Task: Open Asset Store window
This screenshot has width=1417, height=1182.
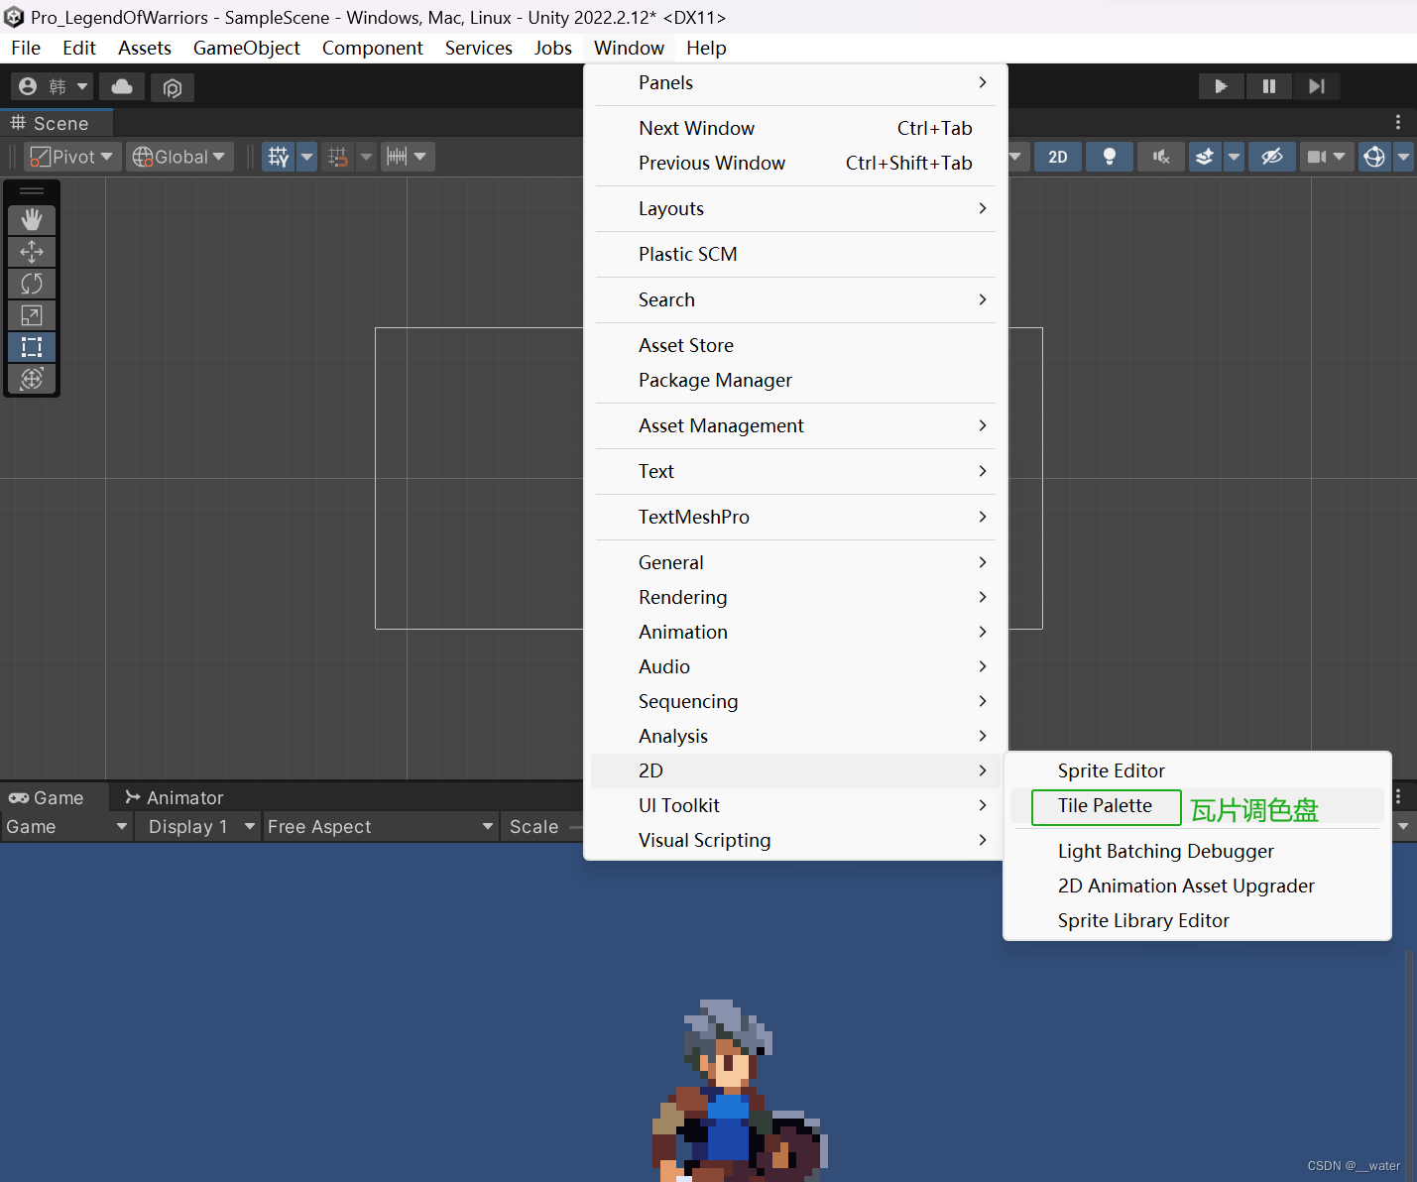Action: (x=795, y=345)
